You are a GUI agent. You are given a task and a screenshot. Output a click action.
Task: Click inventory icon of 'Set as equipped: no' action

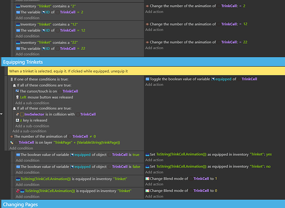147,166
